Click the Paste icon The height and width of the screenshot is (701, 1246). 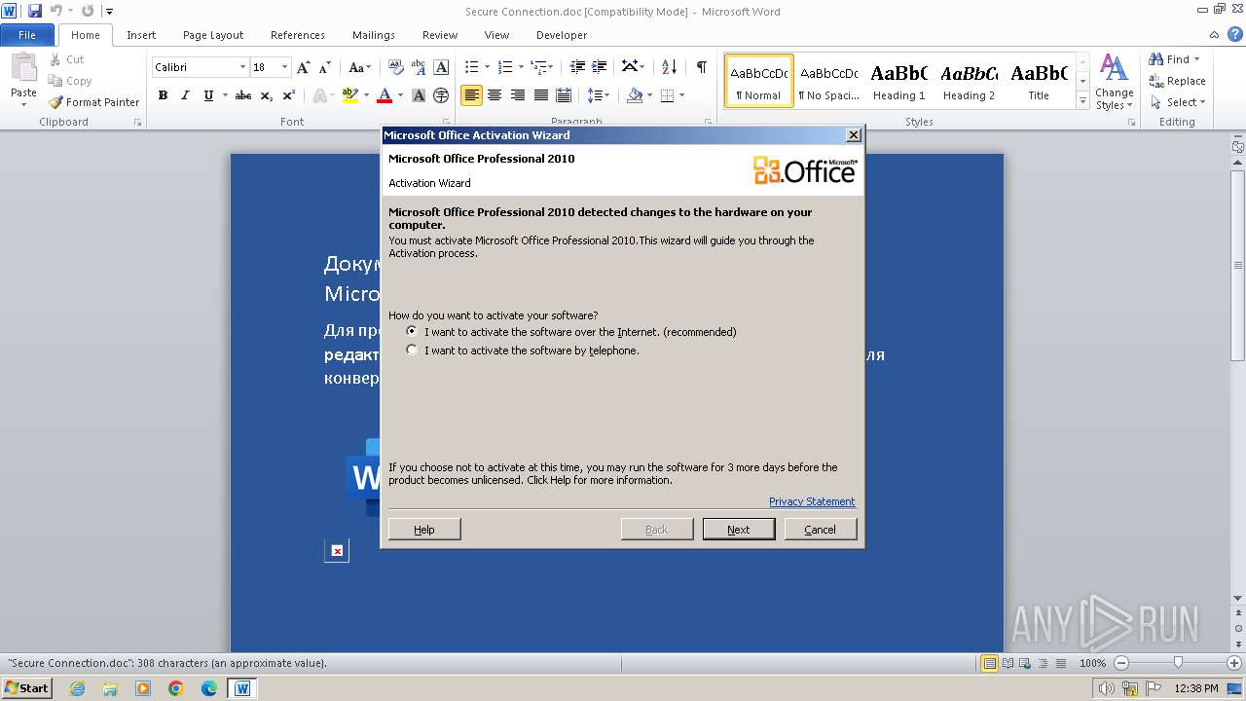[x=23, y=70]
